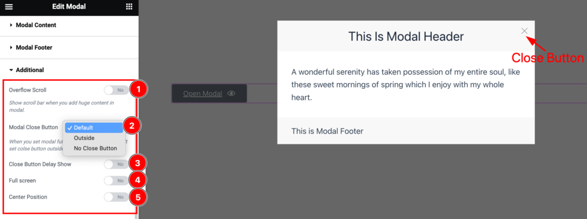Enable the Full screen toggle
The width and height of the screenshot is (587, 219).
coord(116,181)
